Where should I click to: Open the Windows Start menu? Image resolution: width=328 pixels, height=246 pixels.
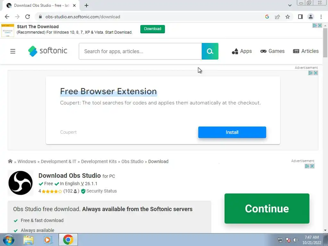8,240
